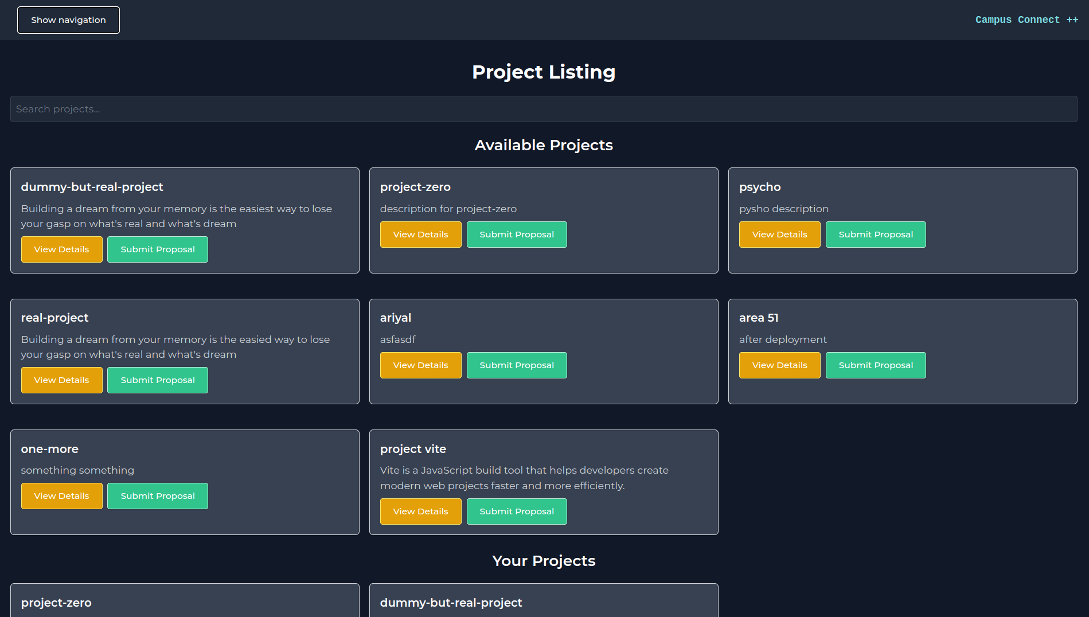
Task: Submit Proposal for project-zero
Action: pos(517,235)
